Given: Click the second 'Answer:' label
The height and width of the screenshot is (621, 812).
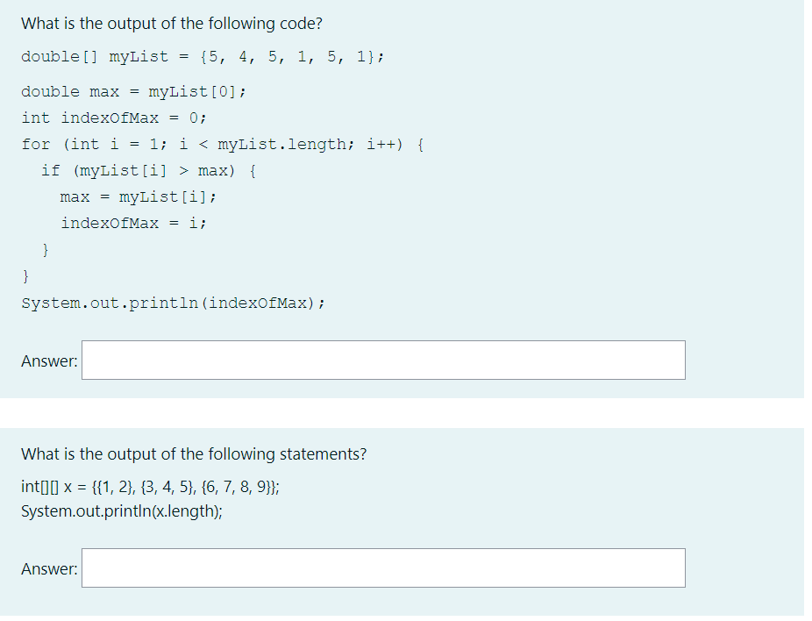Looking at the screenshot, I should (48, 567).
